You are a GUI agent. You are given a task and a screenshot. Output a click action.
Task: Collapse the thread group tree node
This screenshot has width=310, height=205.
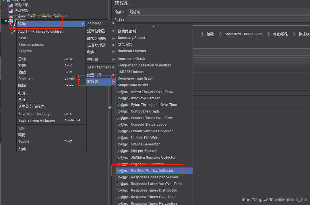[6, 21]
